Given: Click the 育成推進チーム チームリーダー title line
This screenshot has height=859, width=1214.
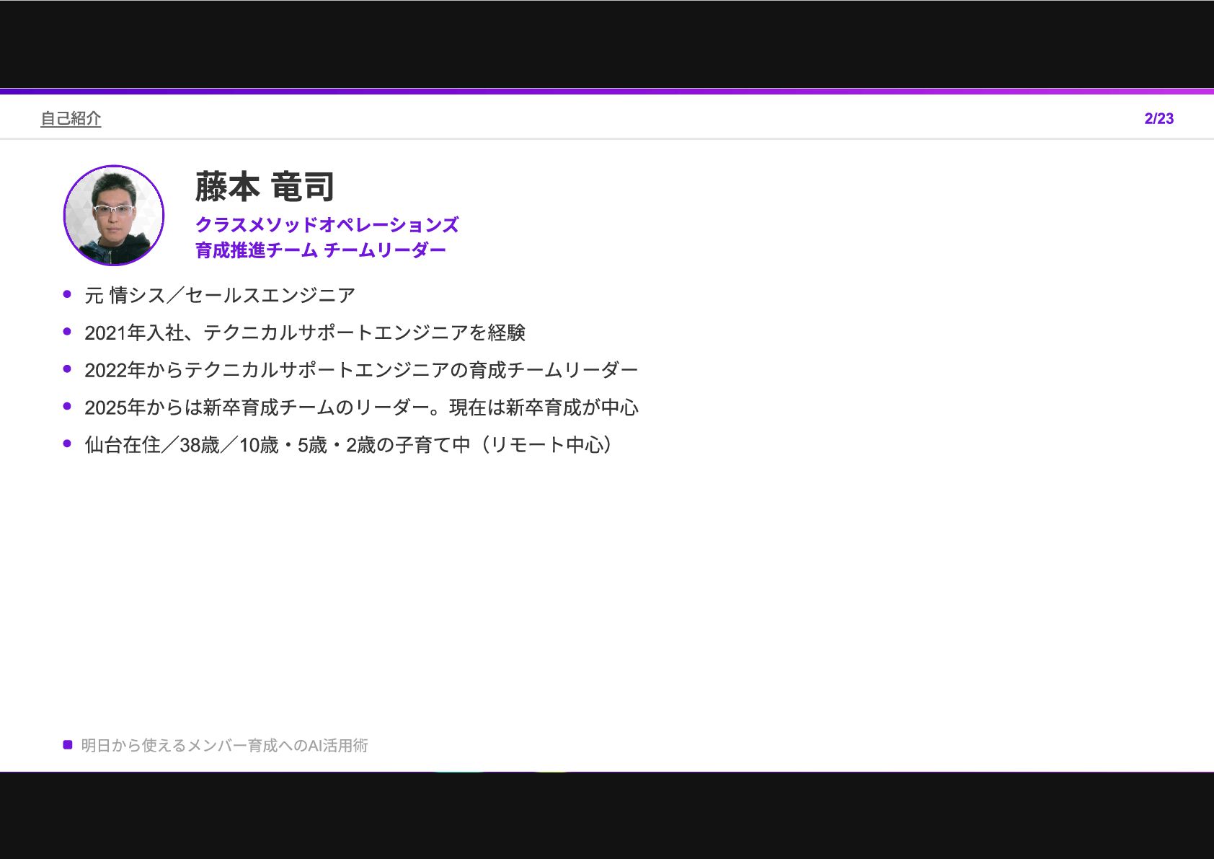Looking at the screenshot, I should tap(321, 250).
